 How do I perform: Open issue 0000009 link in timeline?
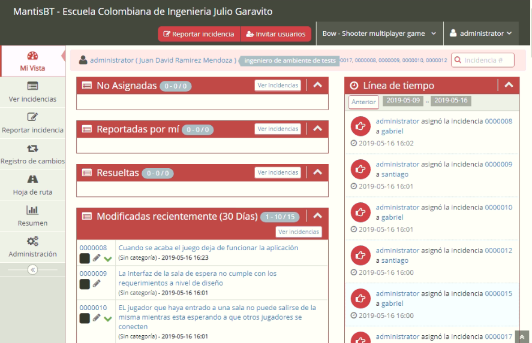[498, 164]
